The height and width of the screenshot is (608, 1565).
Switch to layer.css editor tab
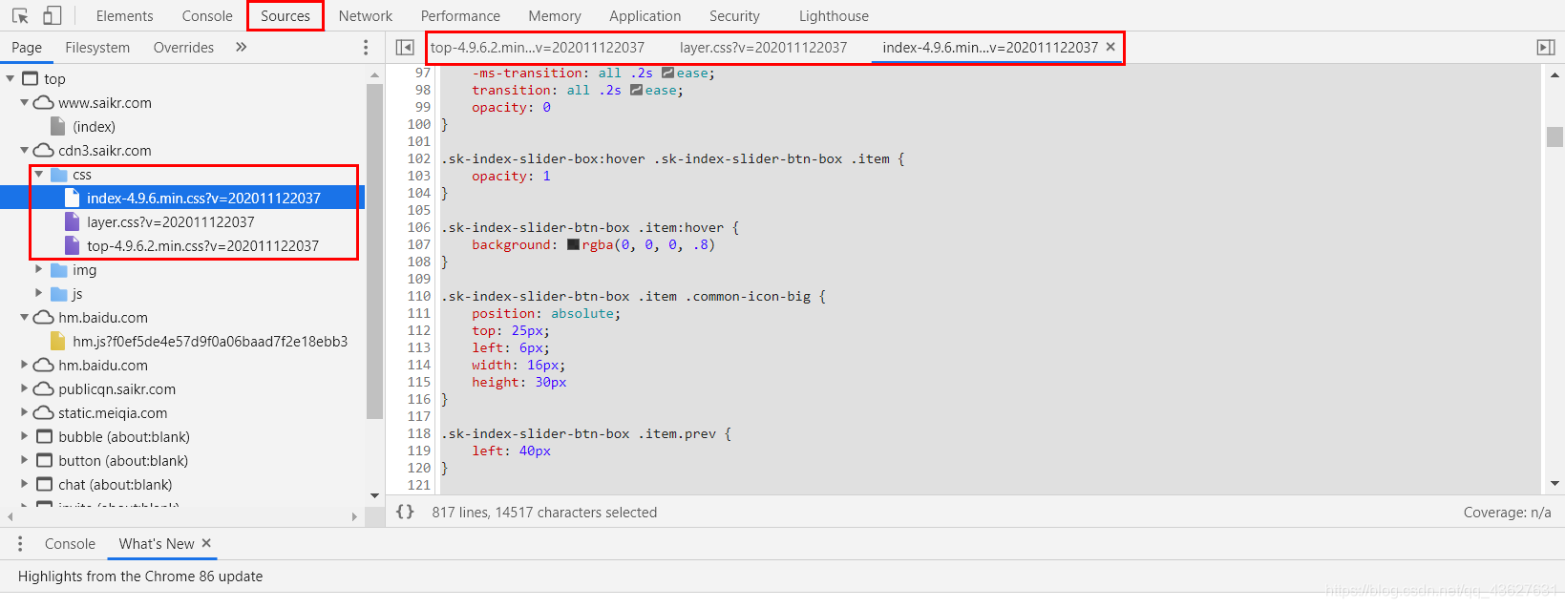(763, 48)
